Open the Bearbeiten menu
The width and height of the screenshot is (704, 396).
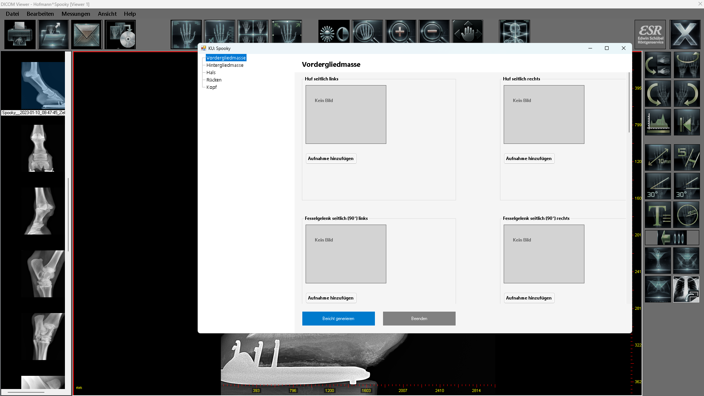40,14
